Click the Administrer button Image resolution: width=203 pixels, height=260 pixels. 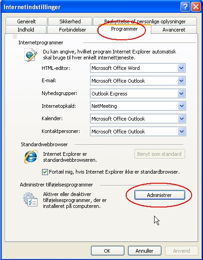tap(160, 195)
